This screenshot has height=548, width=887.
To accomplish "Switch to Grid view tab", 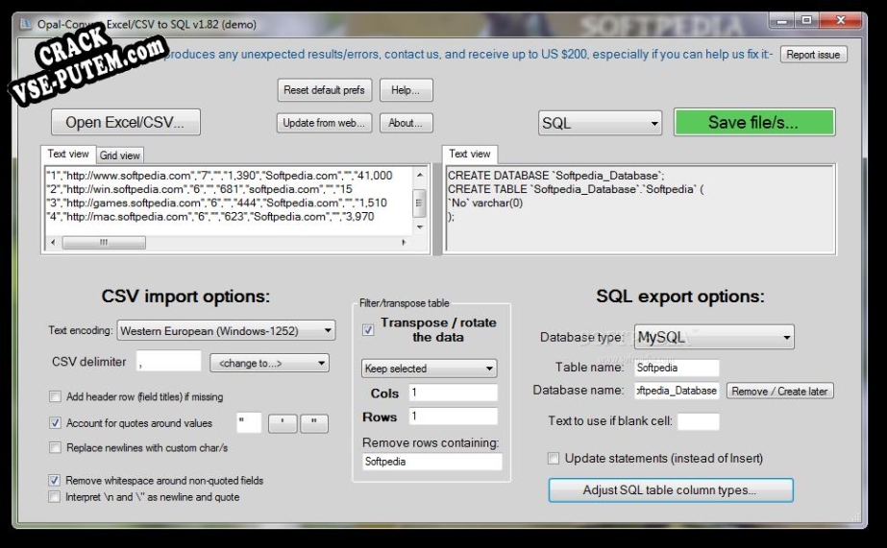I will coord(119,155).
